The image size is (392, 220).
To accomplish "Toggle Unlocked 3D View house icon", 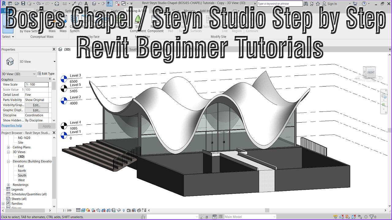I will pos(113,210).
